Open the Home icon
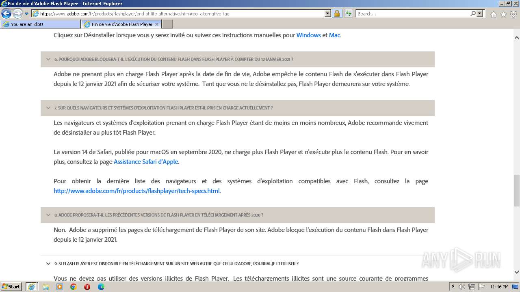520x292 pixels. point(493,14)
